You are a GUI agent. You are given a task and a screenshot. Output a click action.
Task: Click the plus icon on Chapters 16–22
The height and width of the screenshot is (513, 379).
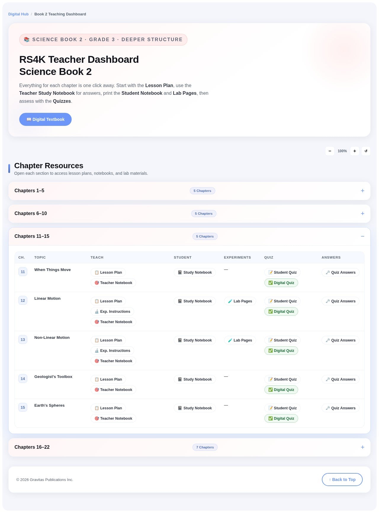click(x=362, y=447)
